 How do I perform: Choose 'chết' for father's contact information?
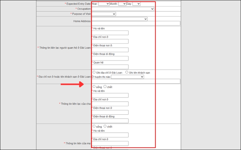click(105, 87)
